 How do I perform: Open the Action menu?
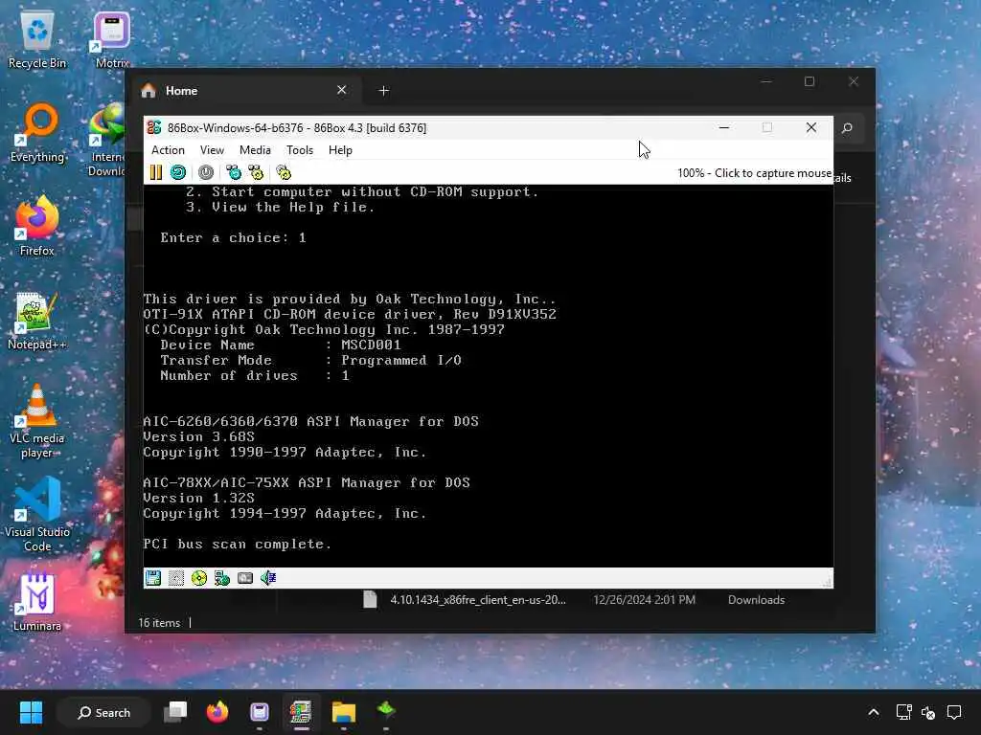(168, 150)
